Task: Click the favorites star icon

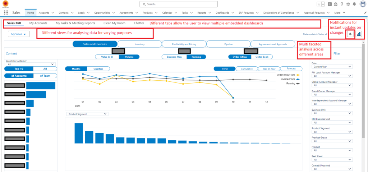Action: [318, 4]
